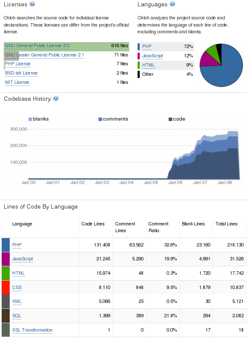The image size is (247, 340).
Task: Click the brown SQL row color swatch
Action: coord(5,316)
